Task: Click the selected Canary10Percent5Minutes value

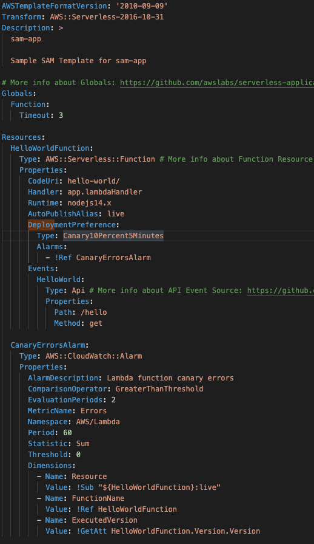Action: coord(113,236)
